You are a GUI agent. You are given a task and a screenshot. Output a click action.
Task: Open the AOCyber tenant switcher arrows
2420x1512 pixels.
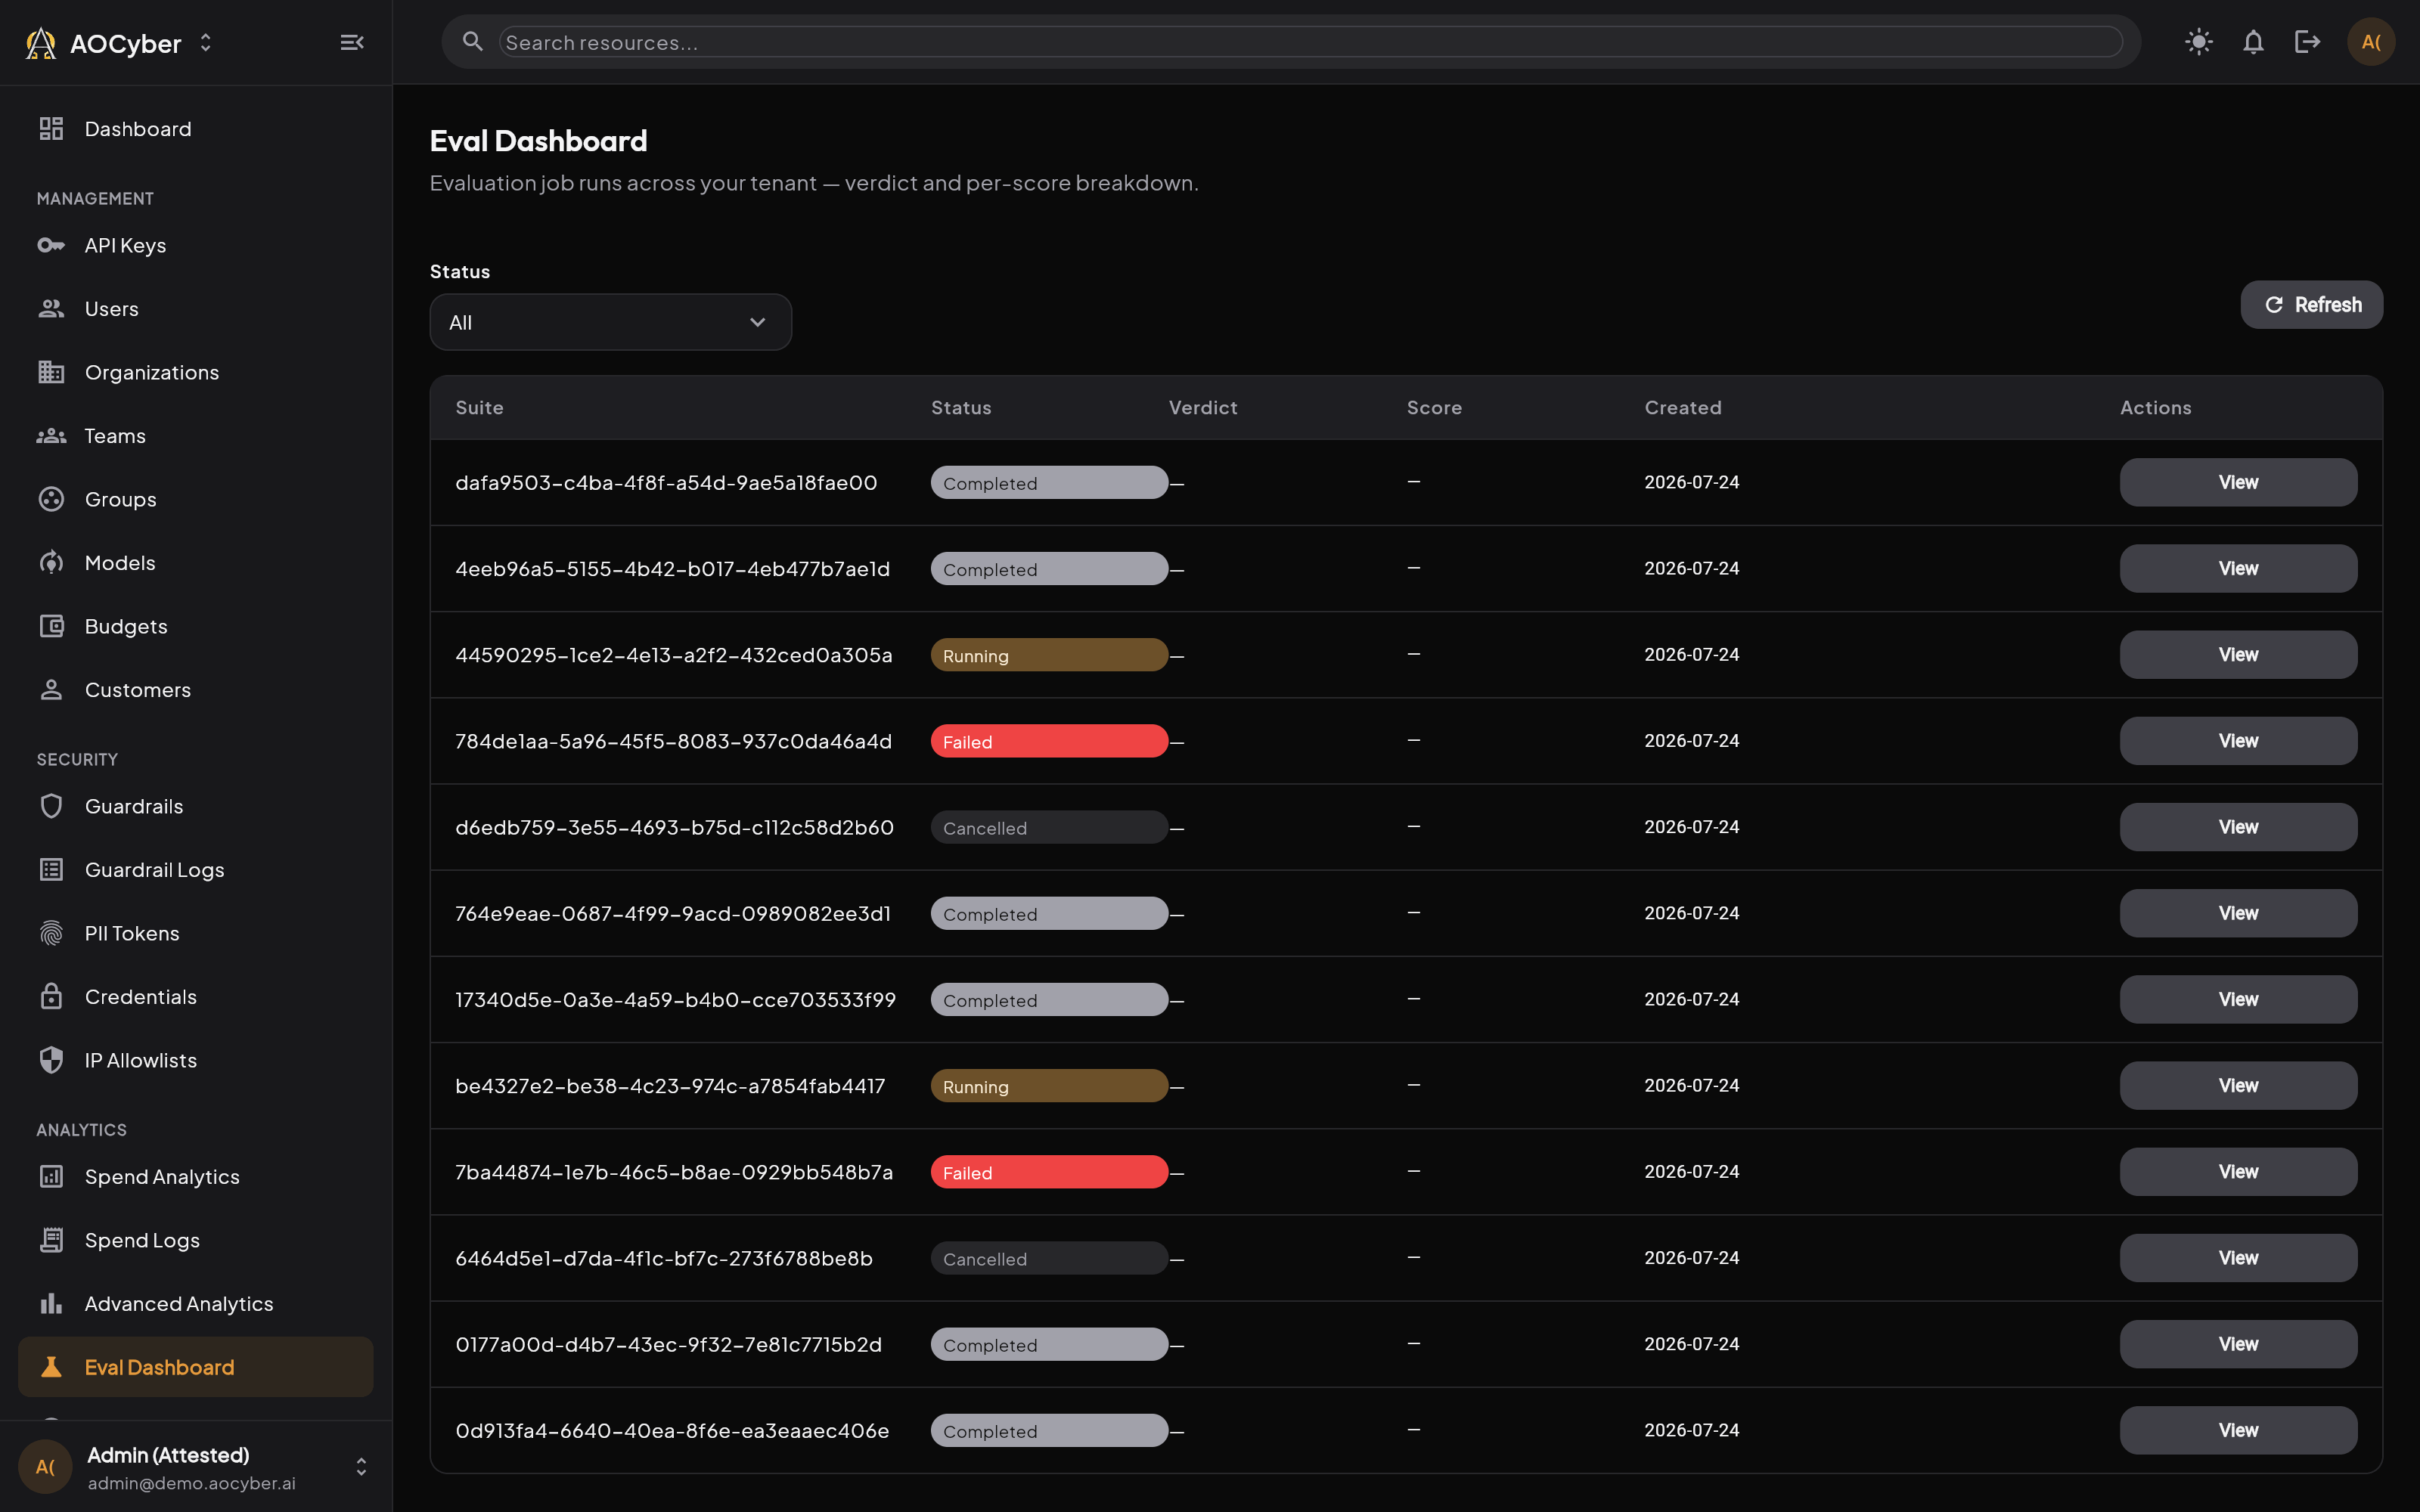point(206,43)
